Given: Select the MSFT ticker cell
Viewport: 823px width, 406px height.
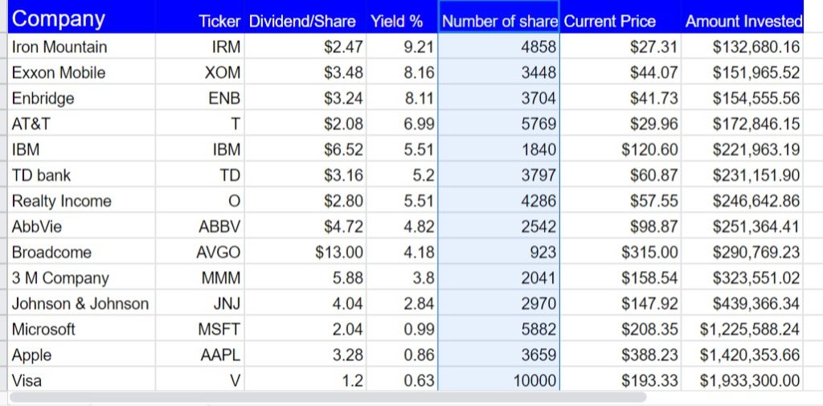Looking at the screenshot, I should 200,330.
